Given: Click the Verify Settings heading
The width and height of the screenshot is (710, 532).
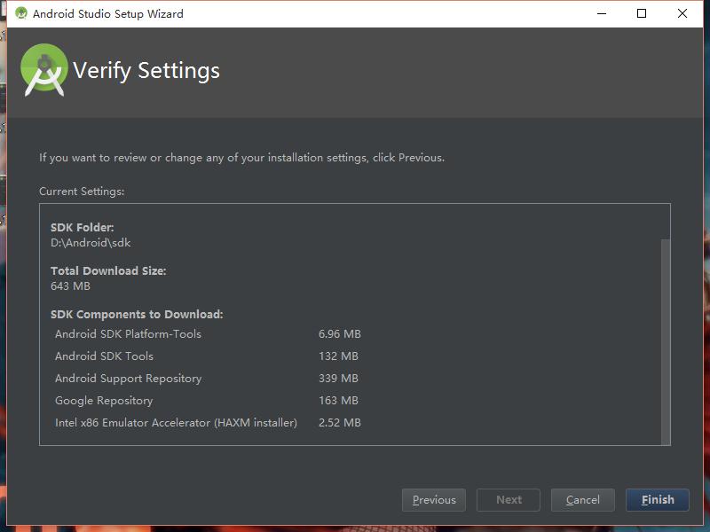Looking at the screenshot, I should [x=146, y=71].
